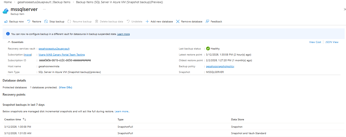The height and width of the screenshot is (137, 346).
Task: Open the gesahooeastus2euapvault recovery vault link
Action: [54, 49]
